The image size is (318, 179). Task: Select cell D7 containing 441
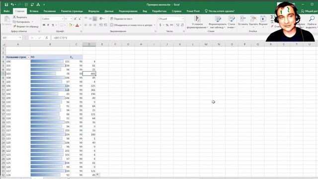tap(89, 74)
